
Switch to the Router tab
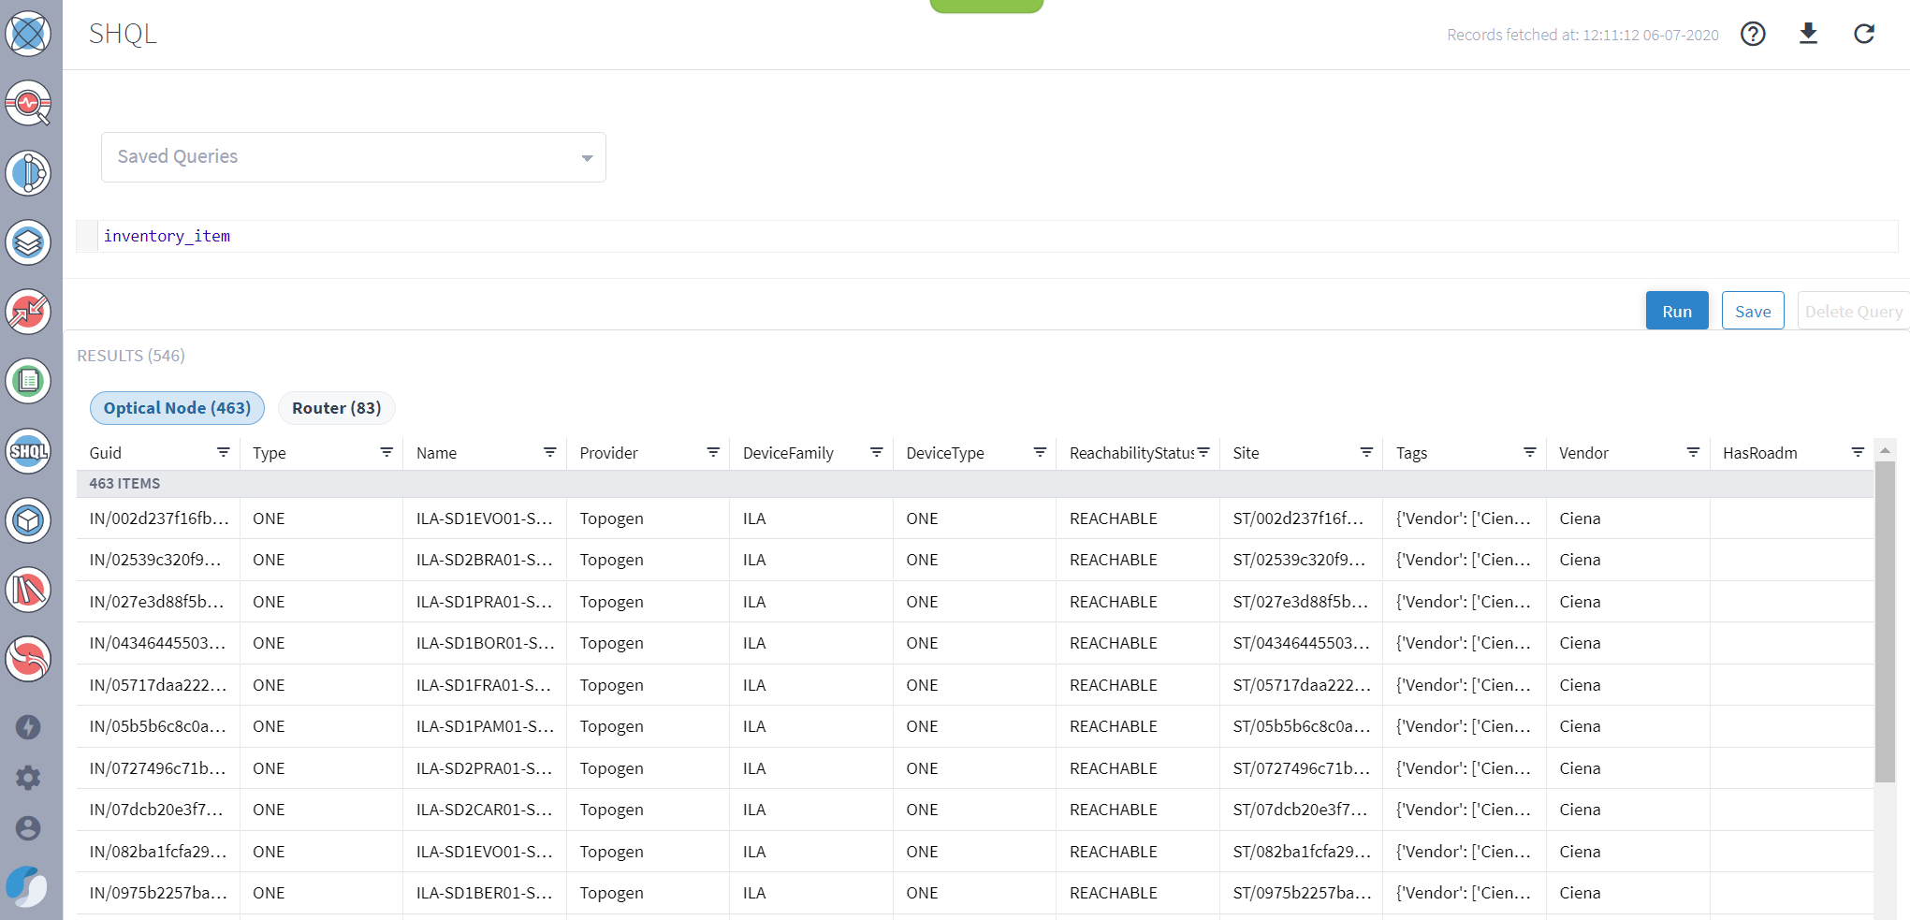(336, 408)
